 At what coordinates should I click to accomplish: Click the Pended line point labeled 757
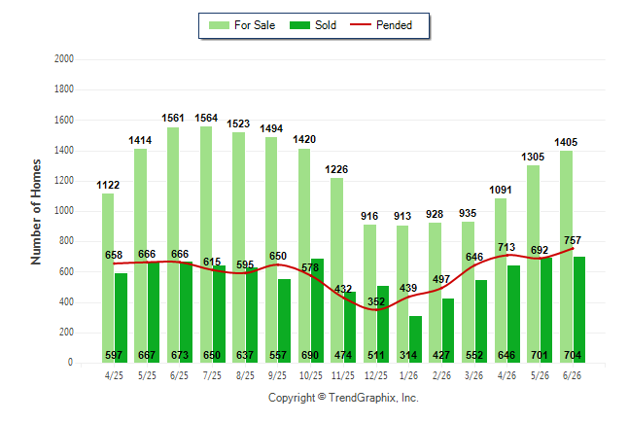pos(573,249)
